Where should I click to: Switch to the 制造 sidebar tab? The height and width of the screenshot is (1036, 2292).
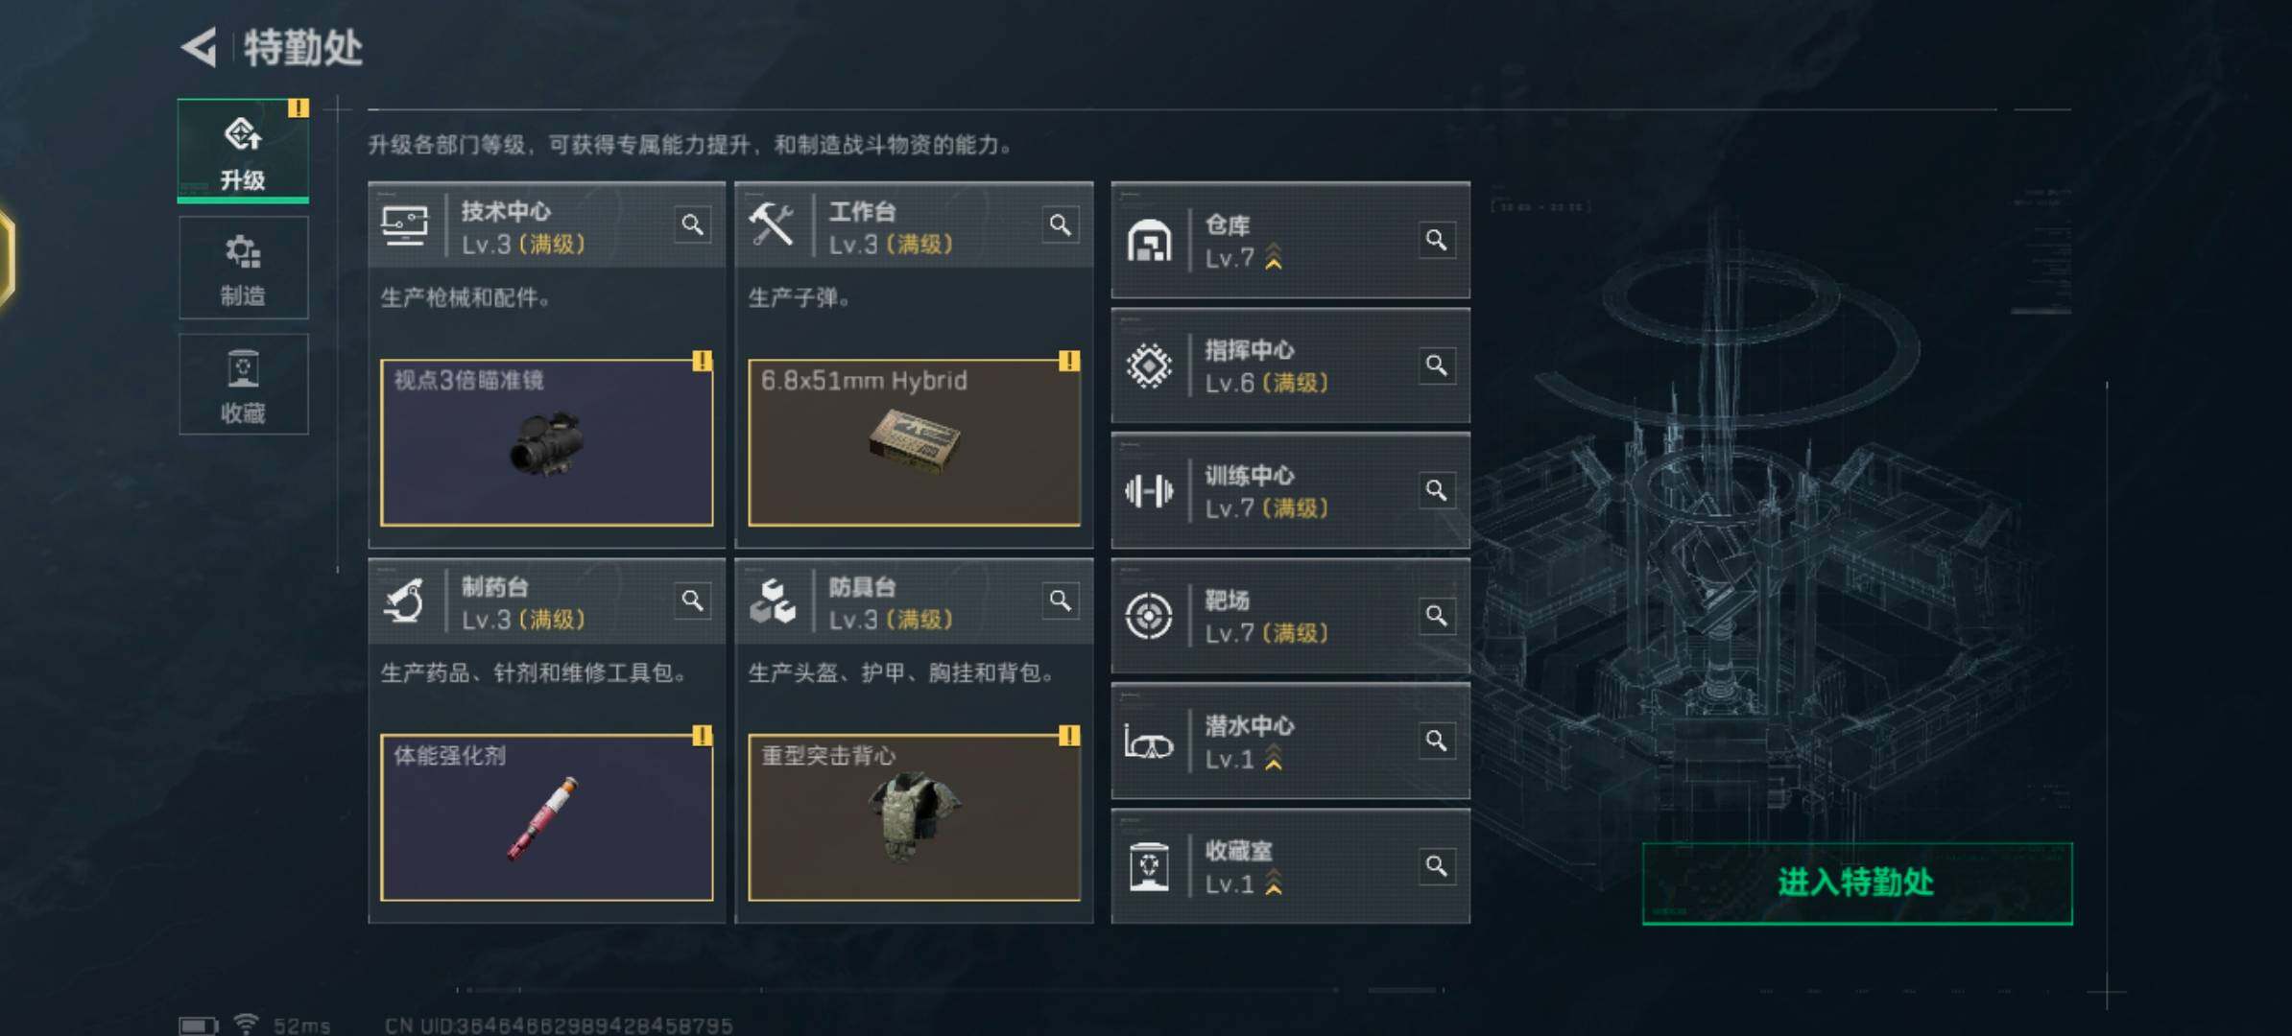pos(243,268)
